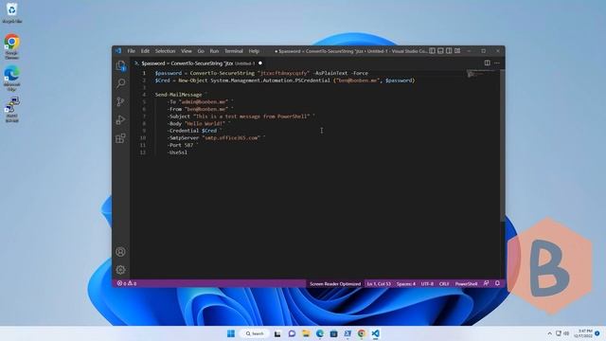Open the Manage gear menu
Viewport: 606px width, 341px height.
coord(120,269)
